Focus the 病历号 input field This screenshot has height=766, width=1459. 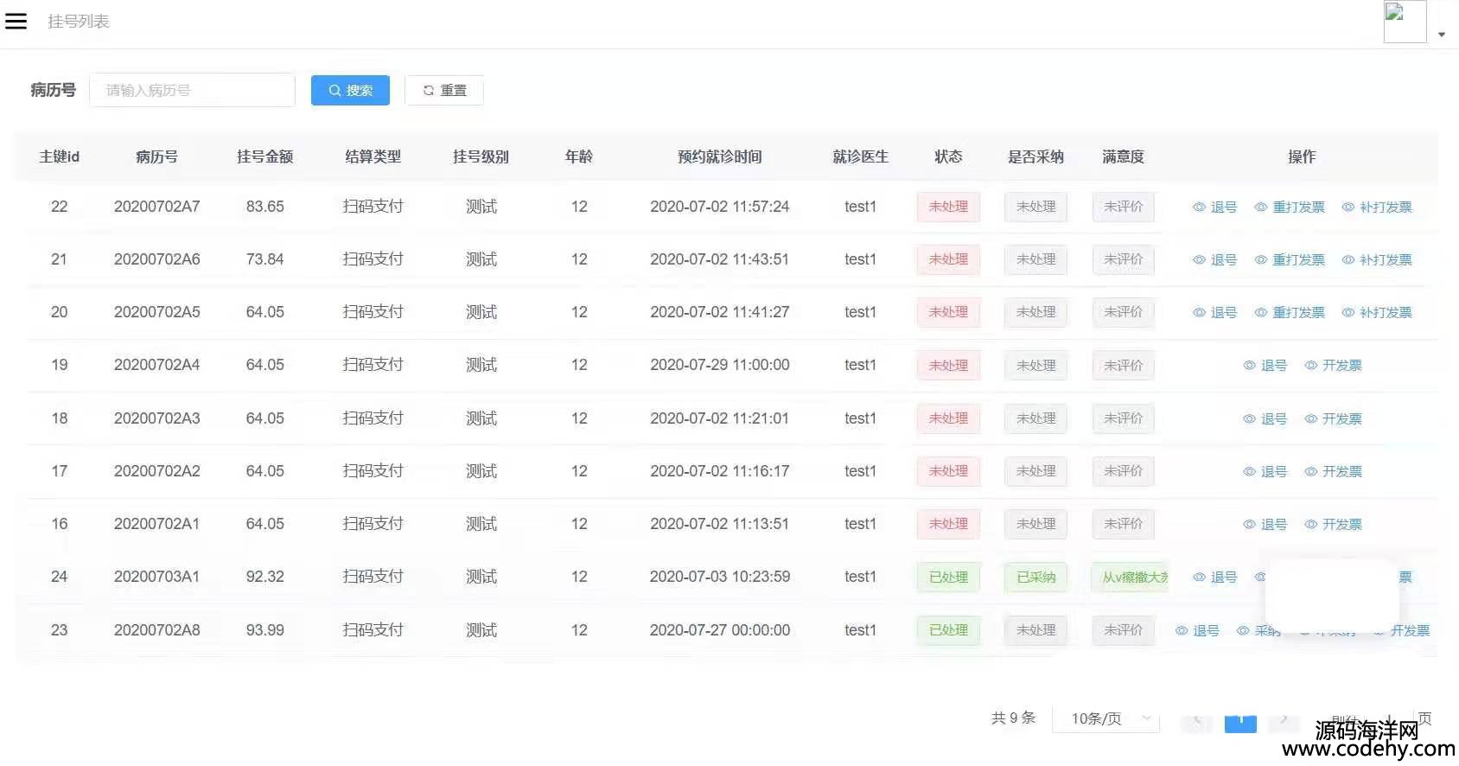pos(192,90)
